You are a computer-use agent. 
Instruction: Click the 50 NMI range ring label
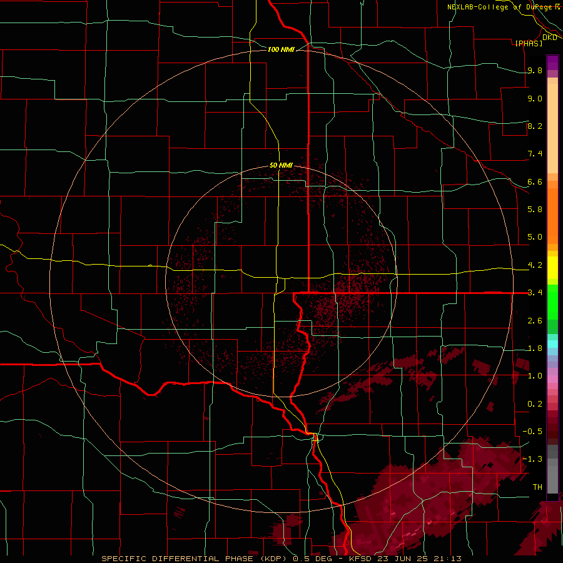[x=281, y=165]
